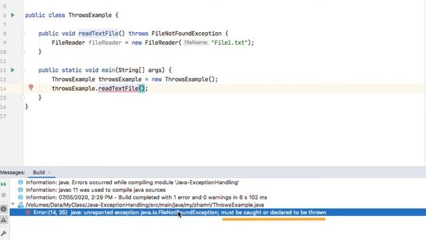Click the run gutter icon beside class ThrowsExample
Screen dimensions: 426x240
click(x=13, y=15)
